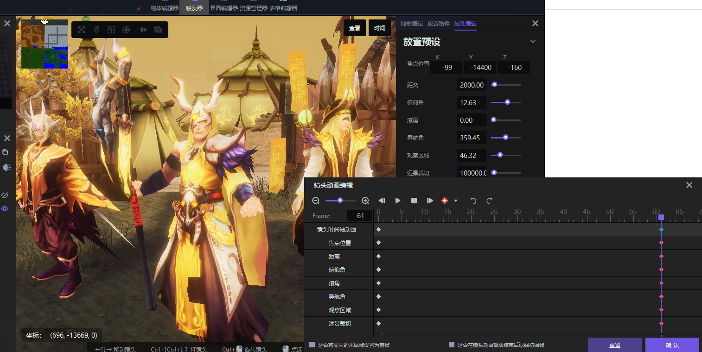The width and height of the screenshot is (702, 352).
Task: Click the 重置 button
Action: coord(615,345)
